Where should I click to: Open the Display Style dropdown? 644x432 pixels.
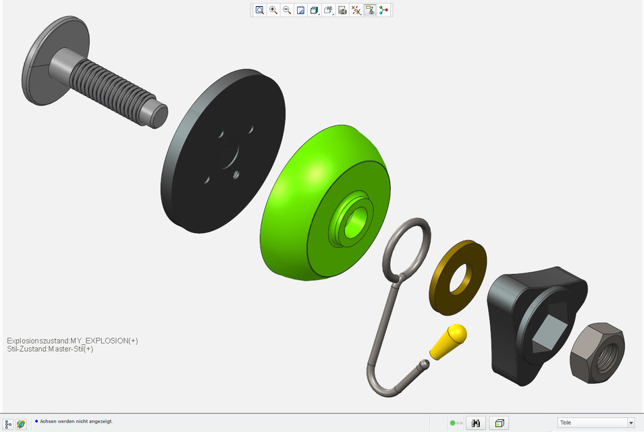click(315, 10)
